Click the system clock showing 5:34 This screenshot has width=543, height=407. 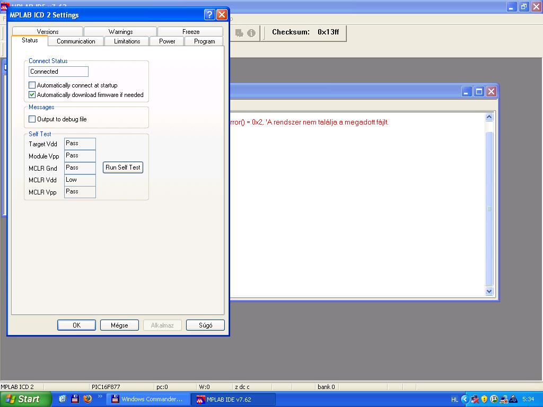(x=528, y=400)
